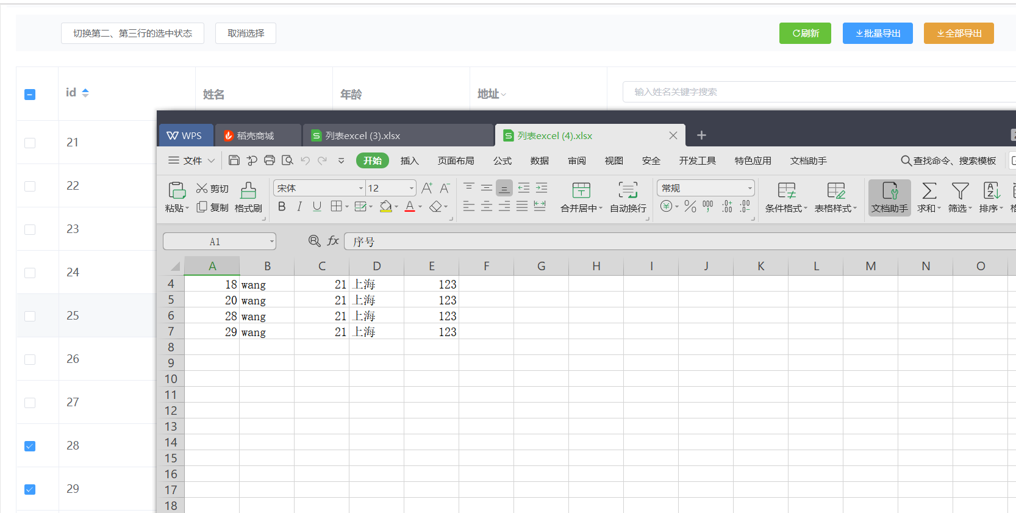
Task: Click the blue 批量导出 button
Action: [x=878, y=33]
